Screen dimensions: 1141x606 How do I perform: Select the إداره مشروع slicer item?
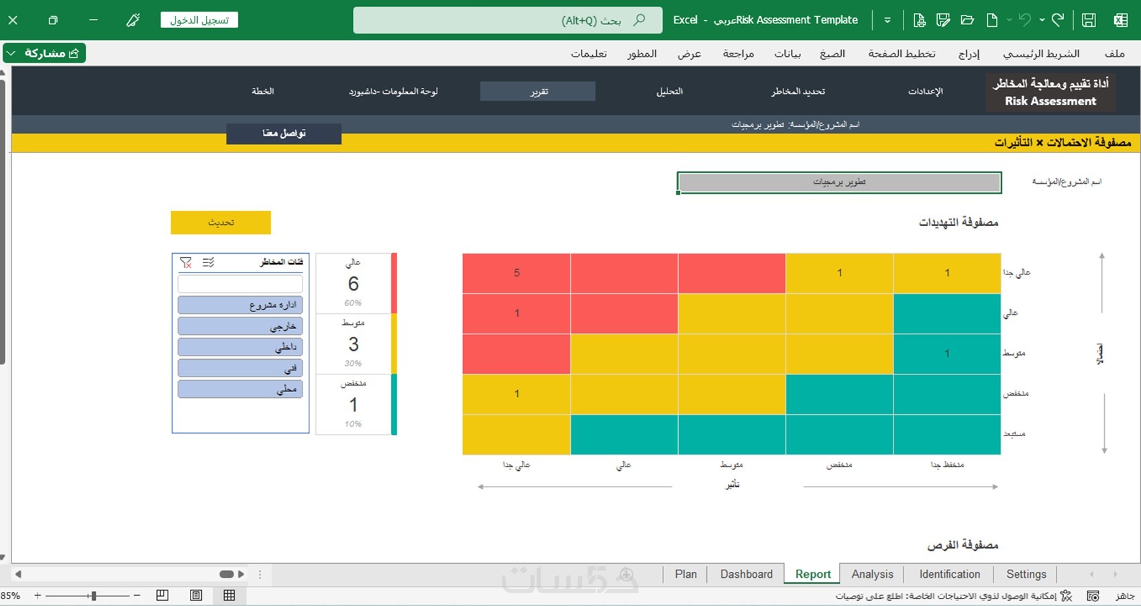click(240, 305)
